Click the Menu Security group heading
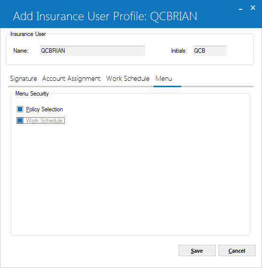This screenshot has height=268, width=262. click(32, 94)
